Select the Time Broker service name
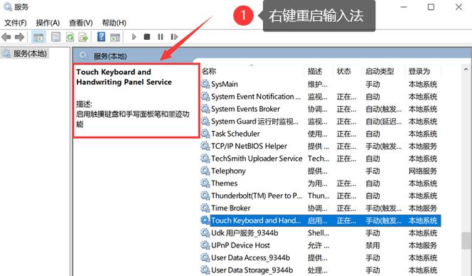Image resolution: width=472 pixels, height=276 pixels. tap(231, 208)
